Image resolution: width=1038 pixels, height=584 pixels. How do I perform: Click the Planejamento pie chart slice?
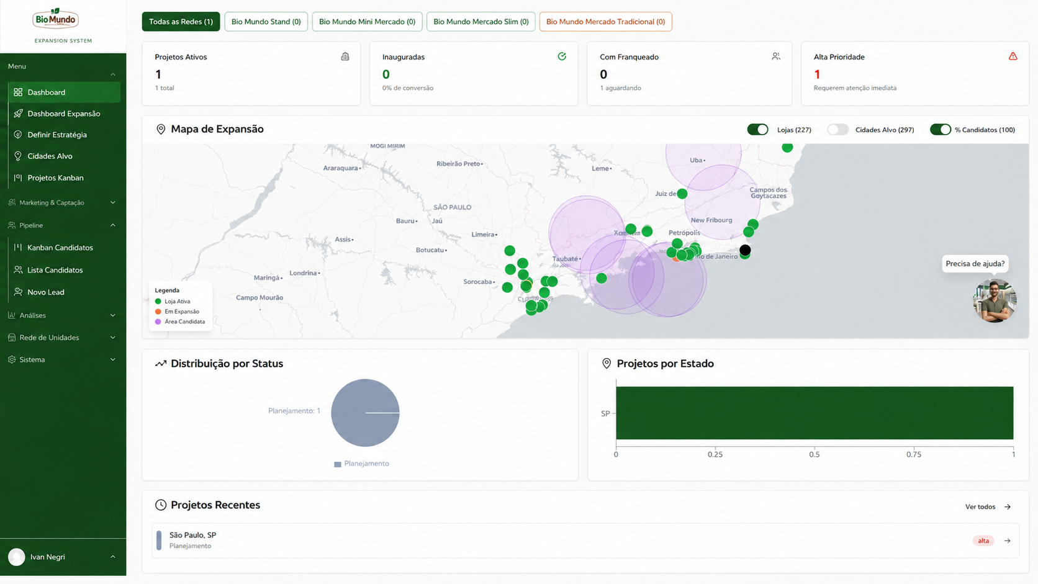(x=365, y=413)
